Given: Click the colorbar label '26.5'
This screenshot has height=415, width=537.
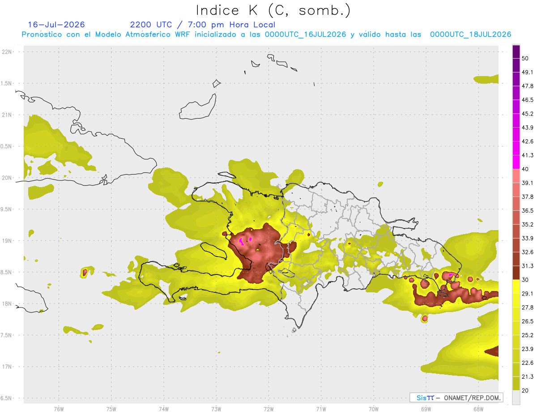Looking at the screenshot, I should (527, 321).
